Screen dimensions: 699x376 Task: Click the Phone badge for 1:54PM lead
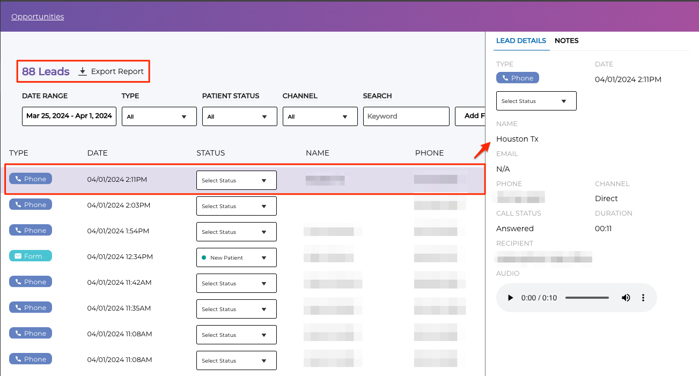[31, 231]
